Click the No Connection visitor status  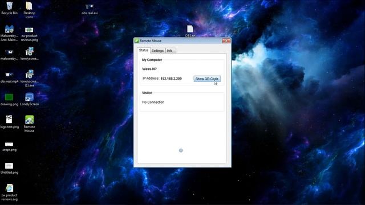pos(153,102)
